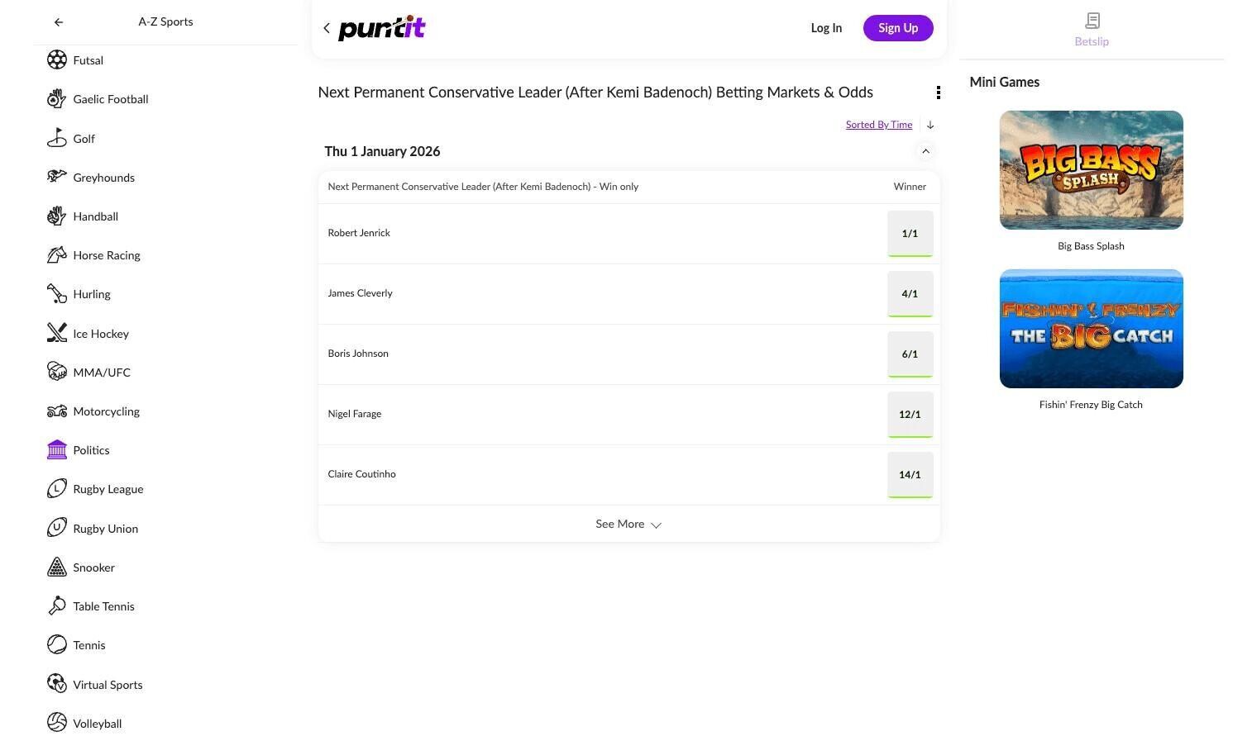The height and width of the screenshot is (736, 1233).
Task: Select Boris Johnson 6/1 odds
Action: [x=910, y=354]
